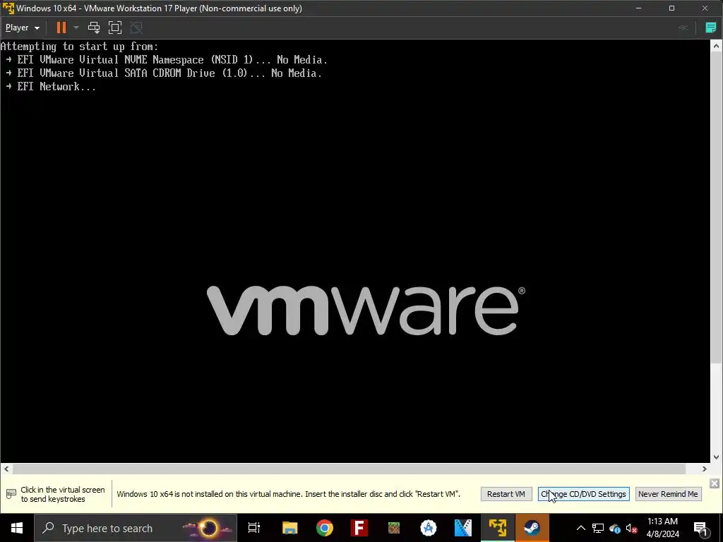Click the VMware title bar app icon

[x=8, y=8]
